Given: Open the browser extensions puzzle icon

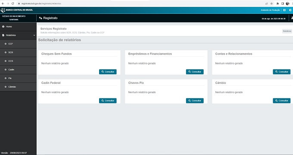Looking at the screenshot, I should pyautogui.click(x=277, y=3).
